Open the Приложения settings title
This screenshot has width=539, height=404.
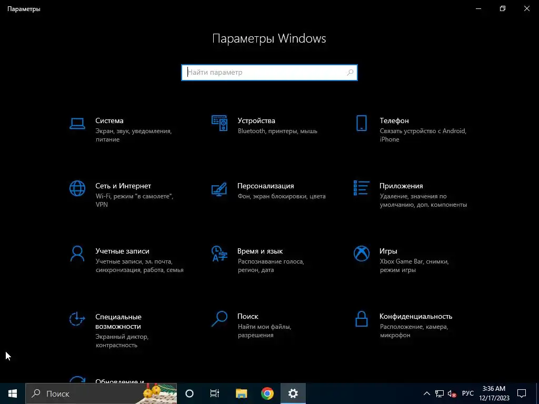tap(401, 186)
